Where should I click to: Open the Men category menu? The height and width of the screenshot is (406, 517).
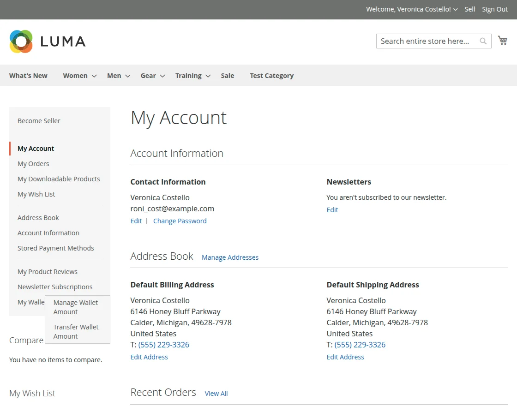click(x=118, y=76)
